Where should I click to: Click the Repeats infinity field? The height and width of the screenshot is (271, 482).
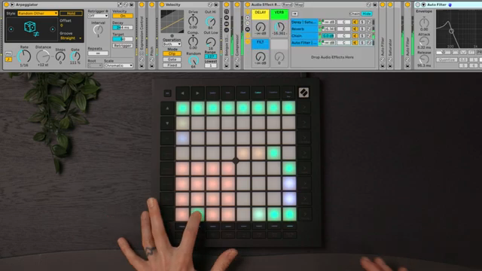[x=98, y=53]
